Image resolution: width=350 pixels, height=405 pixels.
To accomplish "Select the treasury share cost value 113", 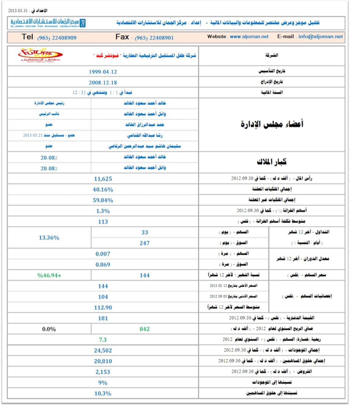I will click(x=103, y=222).
